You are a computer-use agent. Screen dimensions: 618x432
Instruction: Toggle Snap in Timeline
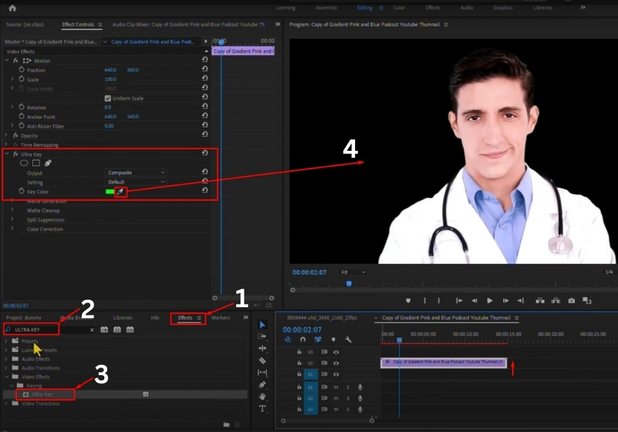[x=303, y=339]
